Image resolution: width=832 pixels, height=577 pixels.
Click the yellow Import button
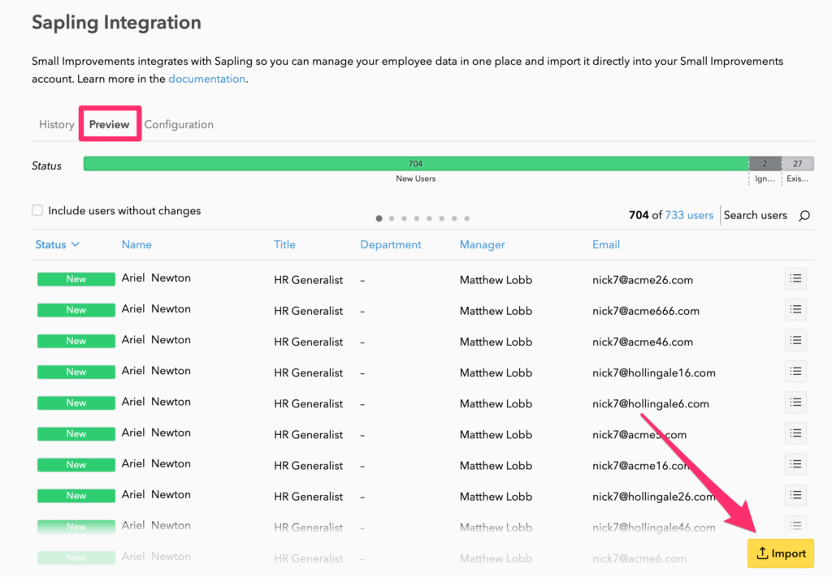coord(780,553)
